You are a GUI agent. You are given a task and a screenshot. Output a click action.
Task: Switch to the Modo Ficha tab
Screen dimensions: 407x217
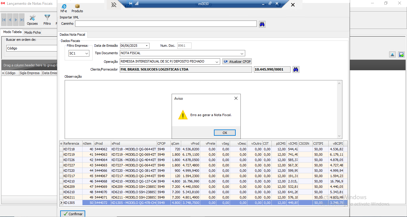32,32
